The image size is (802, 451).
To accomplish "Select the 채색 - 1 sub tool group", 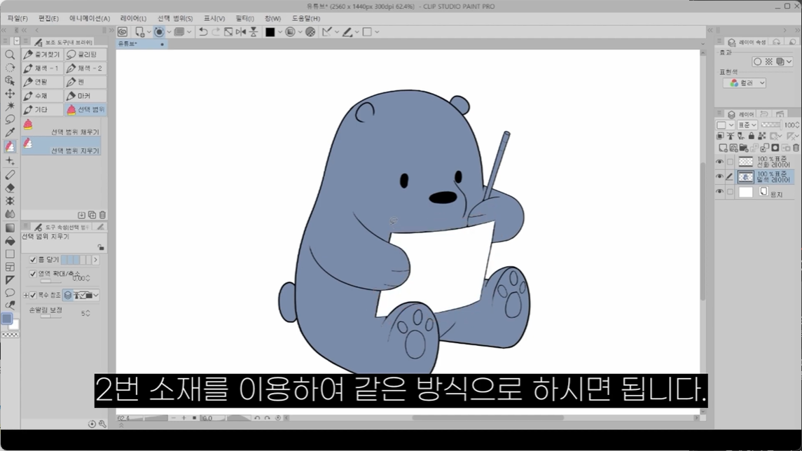I will click(43, 68).
